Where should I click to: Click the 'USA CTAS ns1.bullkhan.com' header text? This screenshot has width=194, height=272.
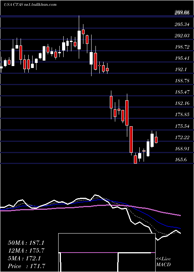point(30,5)
